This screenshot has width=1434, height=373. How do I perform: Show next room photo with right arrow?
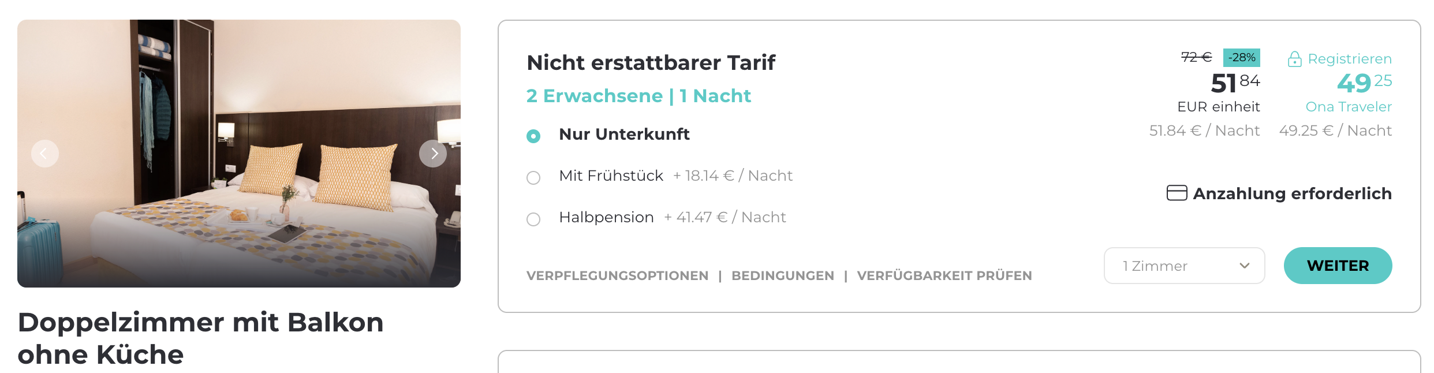tap(433, 154)
